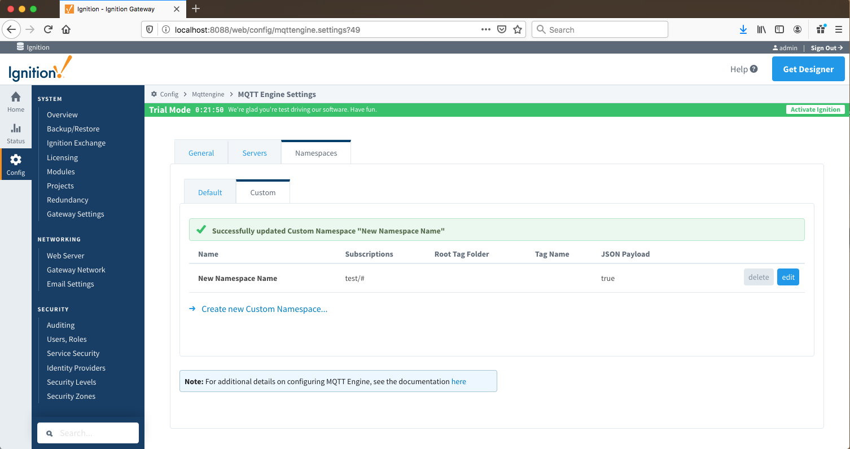Screen dimensions: 850x449
Task: Open Gateway Settings in the sidebar
Action: pyautogui.click(x=76, y=214)
